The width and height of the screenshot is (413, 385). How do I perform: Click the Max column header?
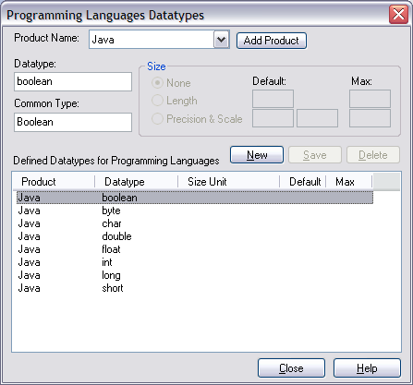tap(349, 182)
